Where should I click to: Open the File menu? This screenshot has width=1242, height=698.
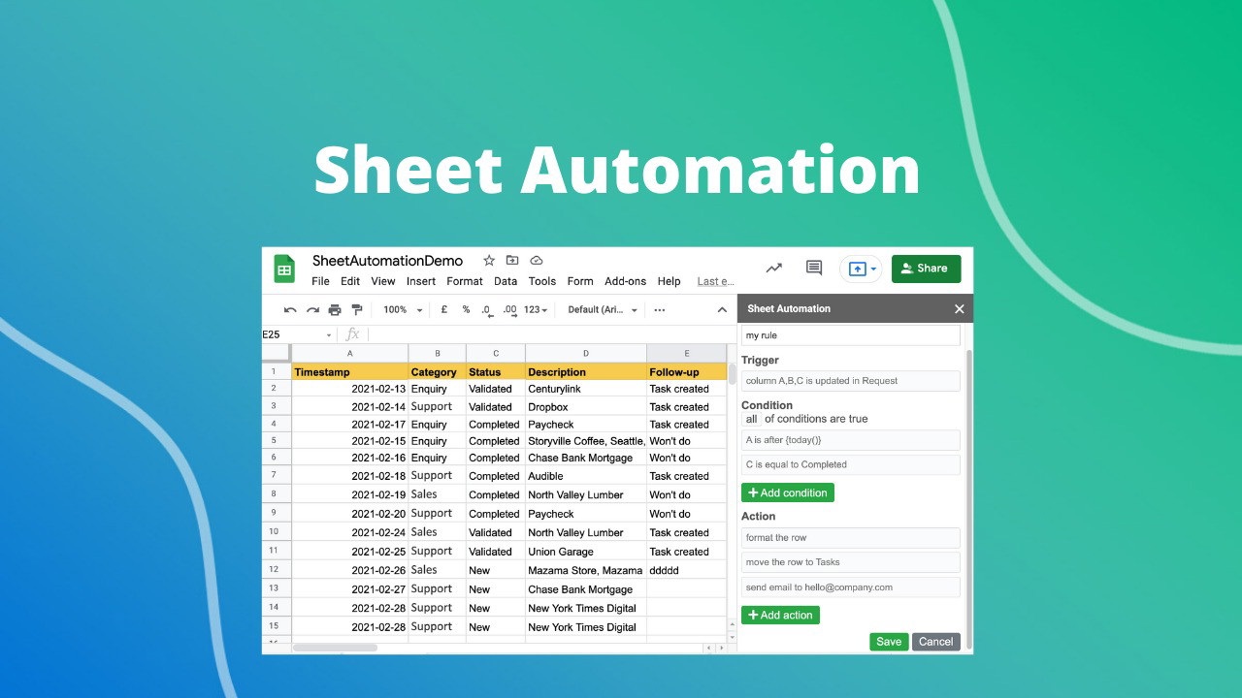(320, 281)
